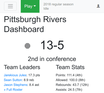Click the 13-5 team record
Viewport: 104px width, 93px height.
[52, 45]
